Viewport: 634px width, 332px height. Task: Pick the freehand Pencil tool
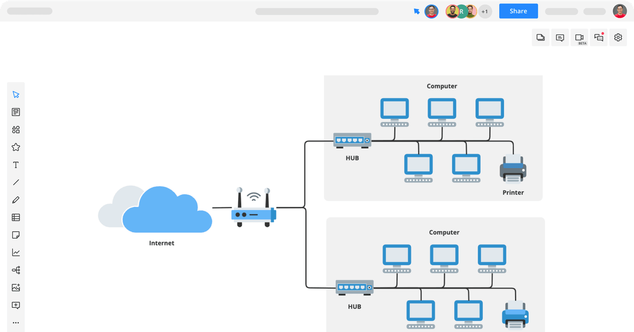coord(16,200)
